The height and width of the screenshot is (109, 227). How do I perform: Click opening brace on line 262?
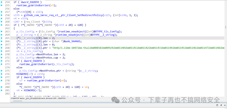click(x=14, y=28)
